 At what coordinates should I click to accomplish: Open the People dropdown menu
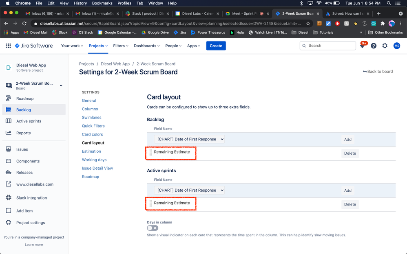coord(173,46)
